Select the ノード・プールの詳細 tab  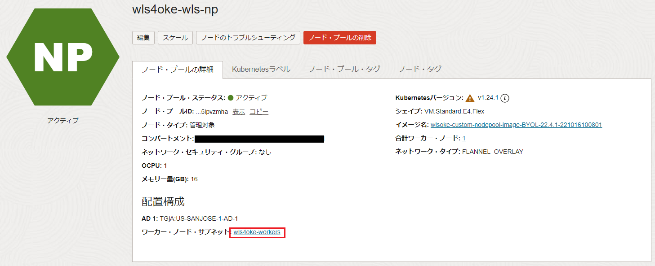[x=177, y=70]
